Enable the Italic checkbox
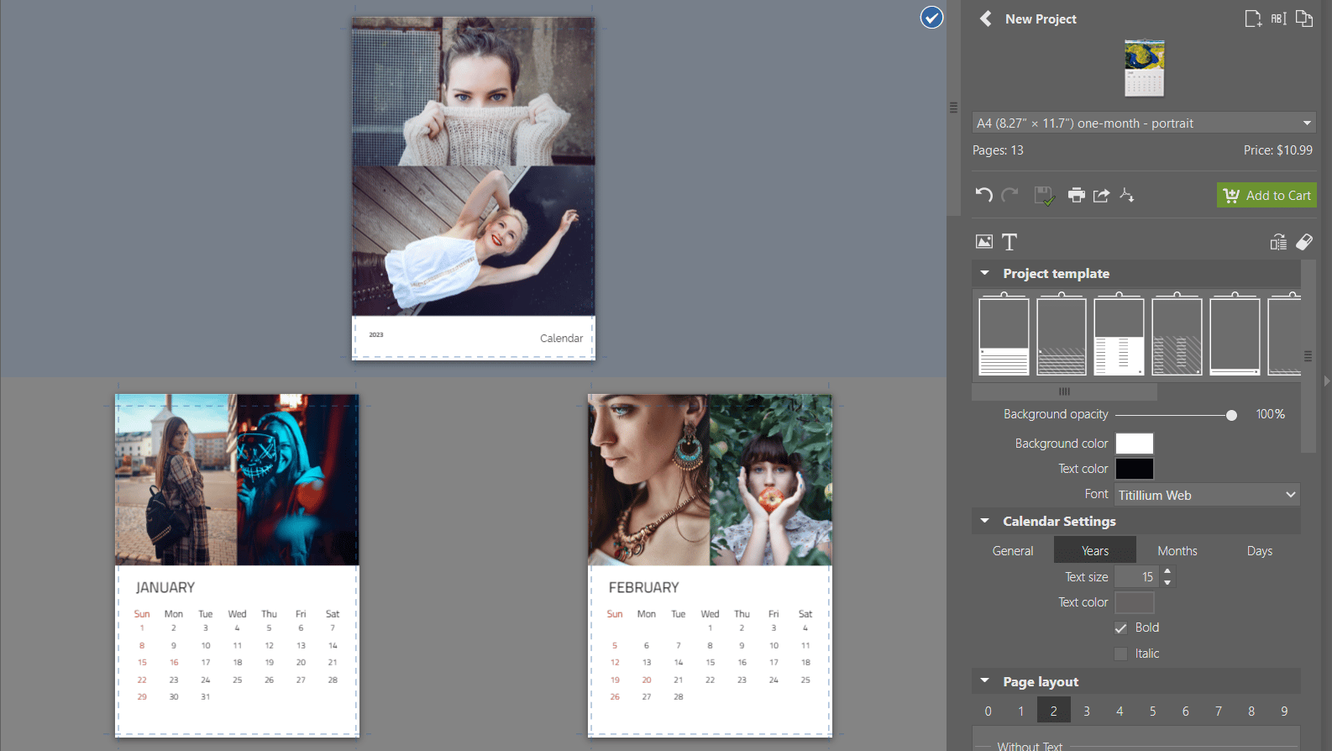Viewport: 1332px width, 751px height. pos(1121,654)
